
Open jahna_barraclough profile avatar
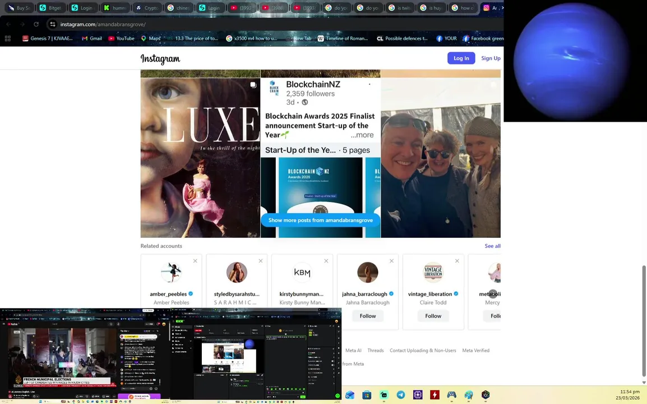click(368, 272)
